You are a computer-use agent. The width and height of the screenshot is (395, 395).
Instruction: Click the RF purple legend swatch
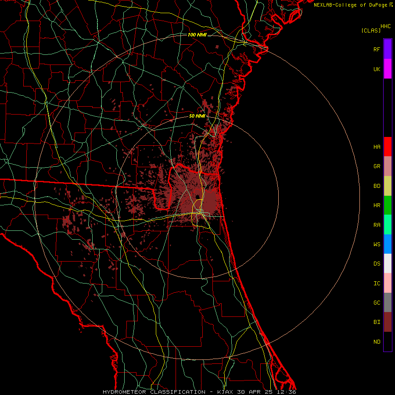pyautogui.click(x=388, y=49)
